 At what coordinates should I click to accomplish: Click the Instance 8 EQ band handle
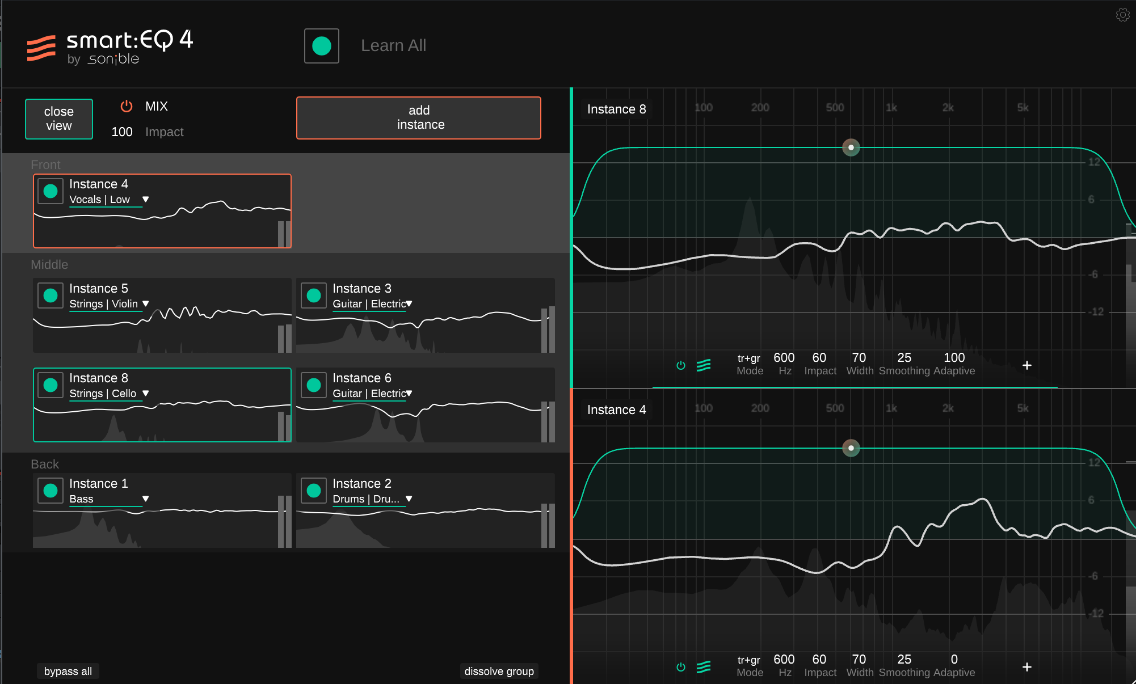pyautogui.click(x=851, y=147)
